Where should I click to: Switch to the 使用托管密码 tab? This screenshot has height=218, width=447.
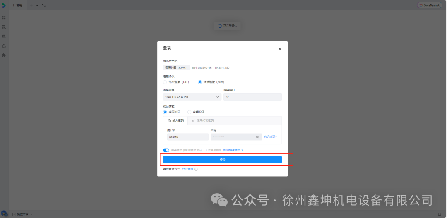click(203, 120)
